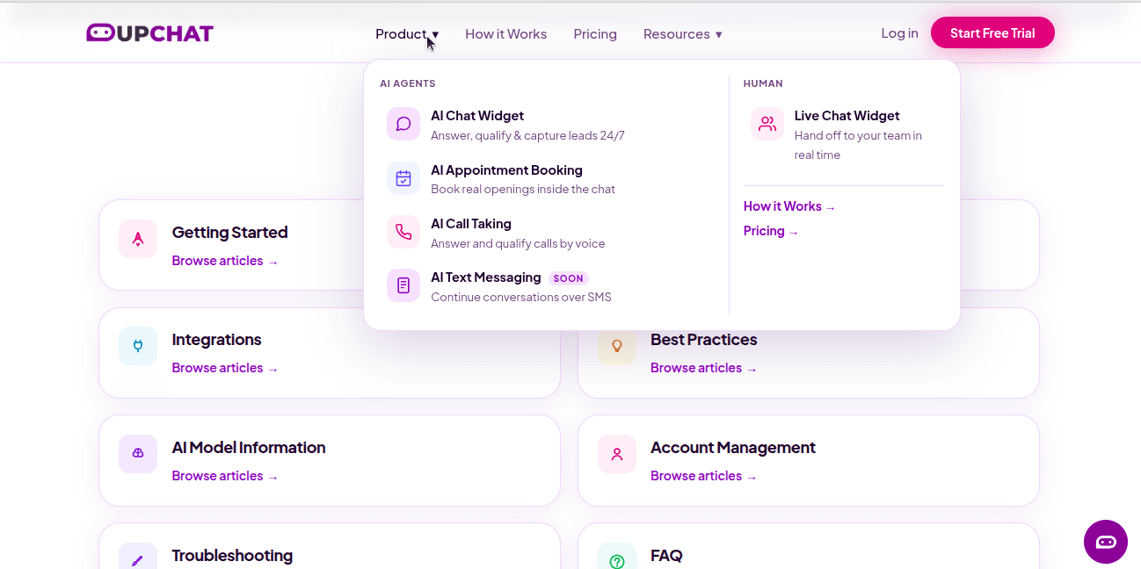Click 'Continue conversations over SMS' text

[521, 298]
